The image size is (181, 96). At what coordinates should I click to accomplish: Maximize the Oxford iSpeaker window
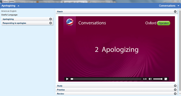point(172,1)
